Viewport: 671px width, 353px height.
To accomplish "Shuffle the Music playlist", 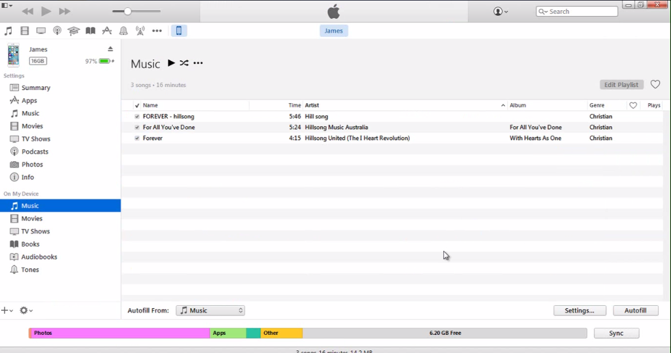I will 184,63.
